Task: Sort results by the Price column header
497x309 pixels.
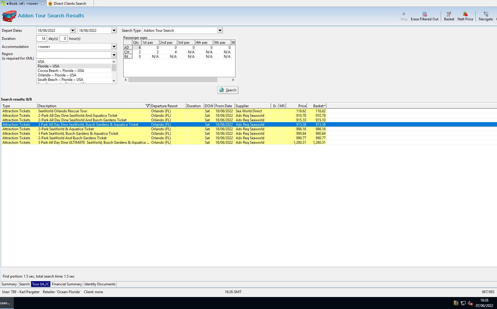Action: point(296,106)
